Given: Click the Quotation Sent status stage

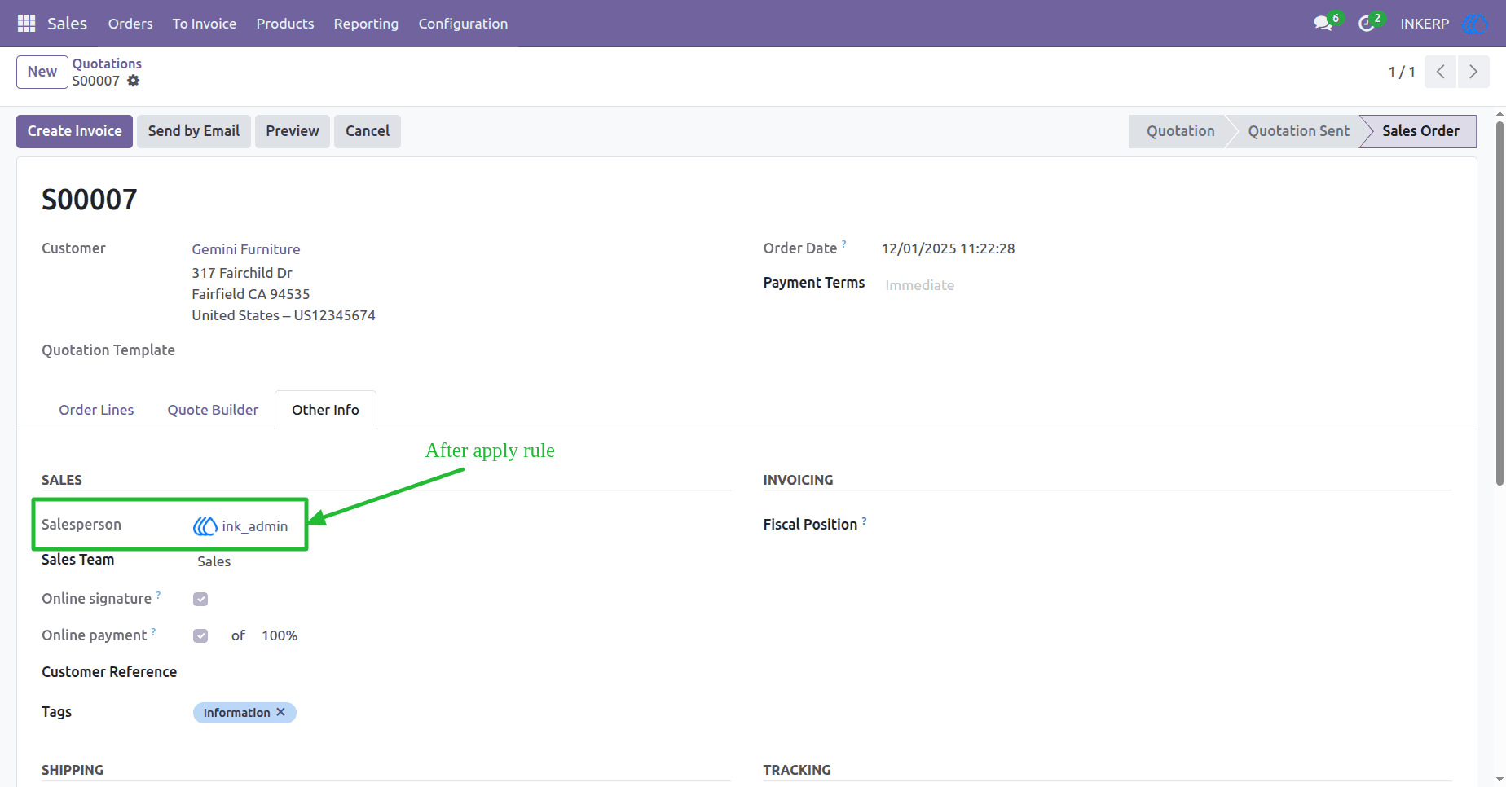Looking at the screenshot, I should point(1298,131).
